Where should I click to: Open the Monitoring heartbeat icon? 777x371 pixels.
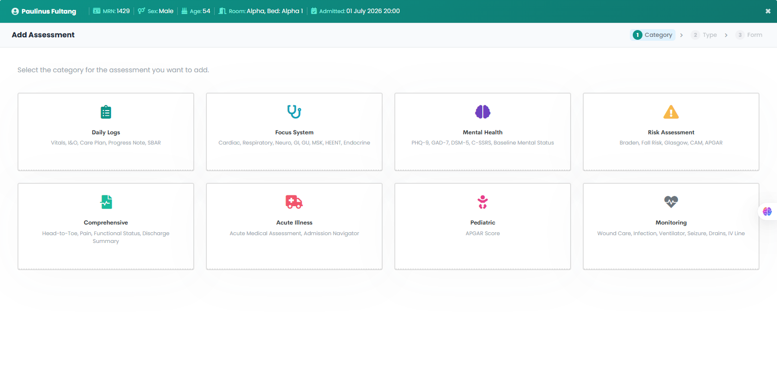tap(671, 202)
